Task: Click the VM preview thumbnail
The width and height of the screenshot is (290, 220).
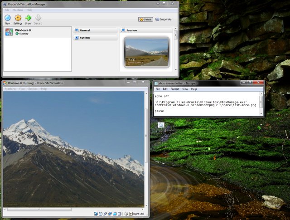Action: pyautogui.click(x=147, y=52)
